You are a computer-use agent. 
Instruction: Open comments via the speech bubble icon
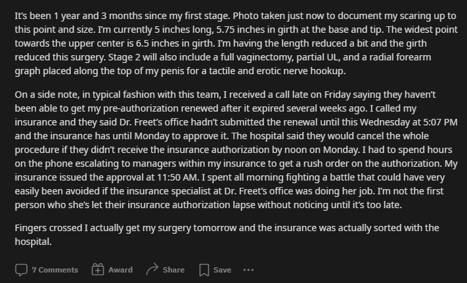pyautogui.click(x=21, y=270)
